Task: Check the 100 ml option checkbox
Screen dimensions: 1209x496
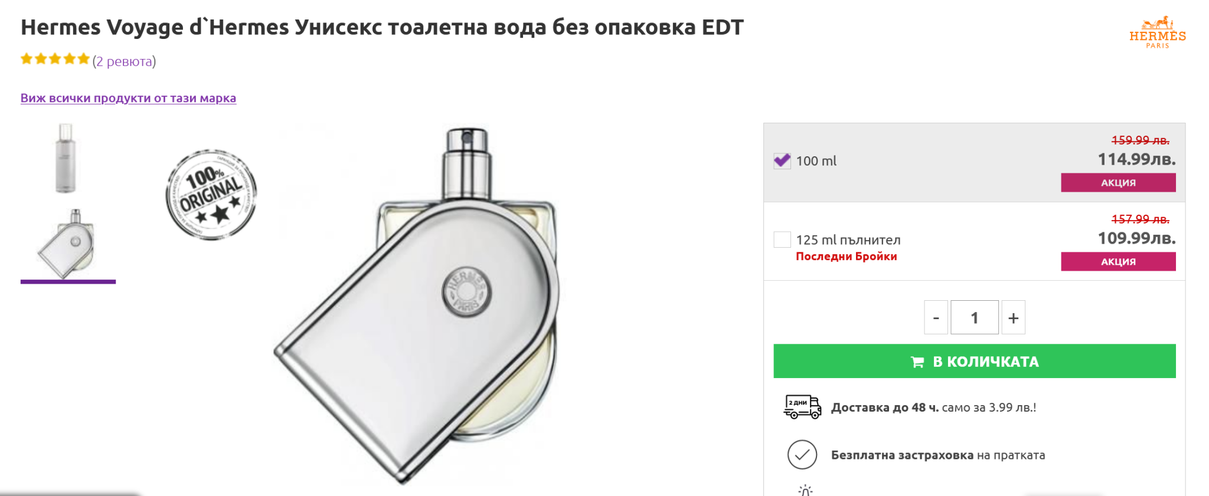Action: 782,160
